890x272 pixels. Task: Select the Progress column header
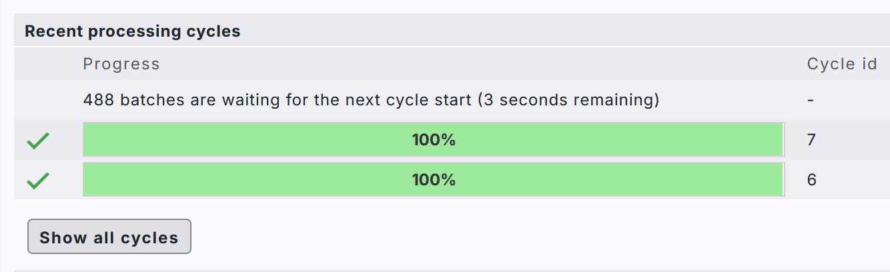121,64
